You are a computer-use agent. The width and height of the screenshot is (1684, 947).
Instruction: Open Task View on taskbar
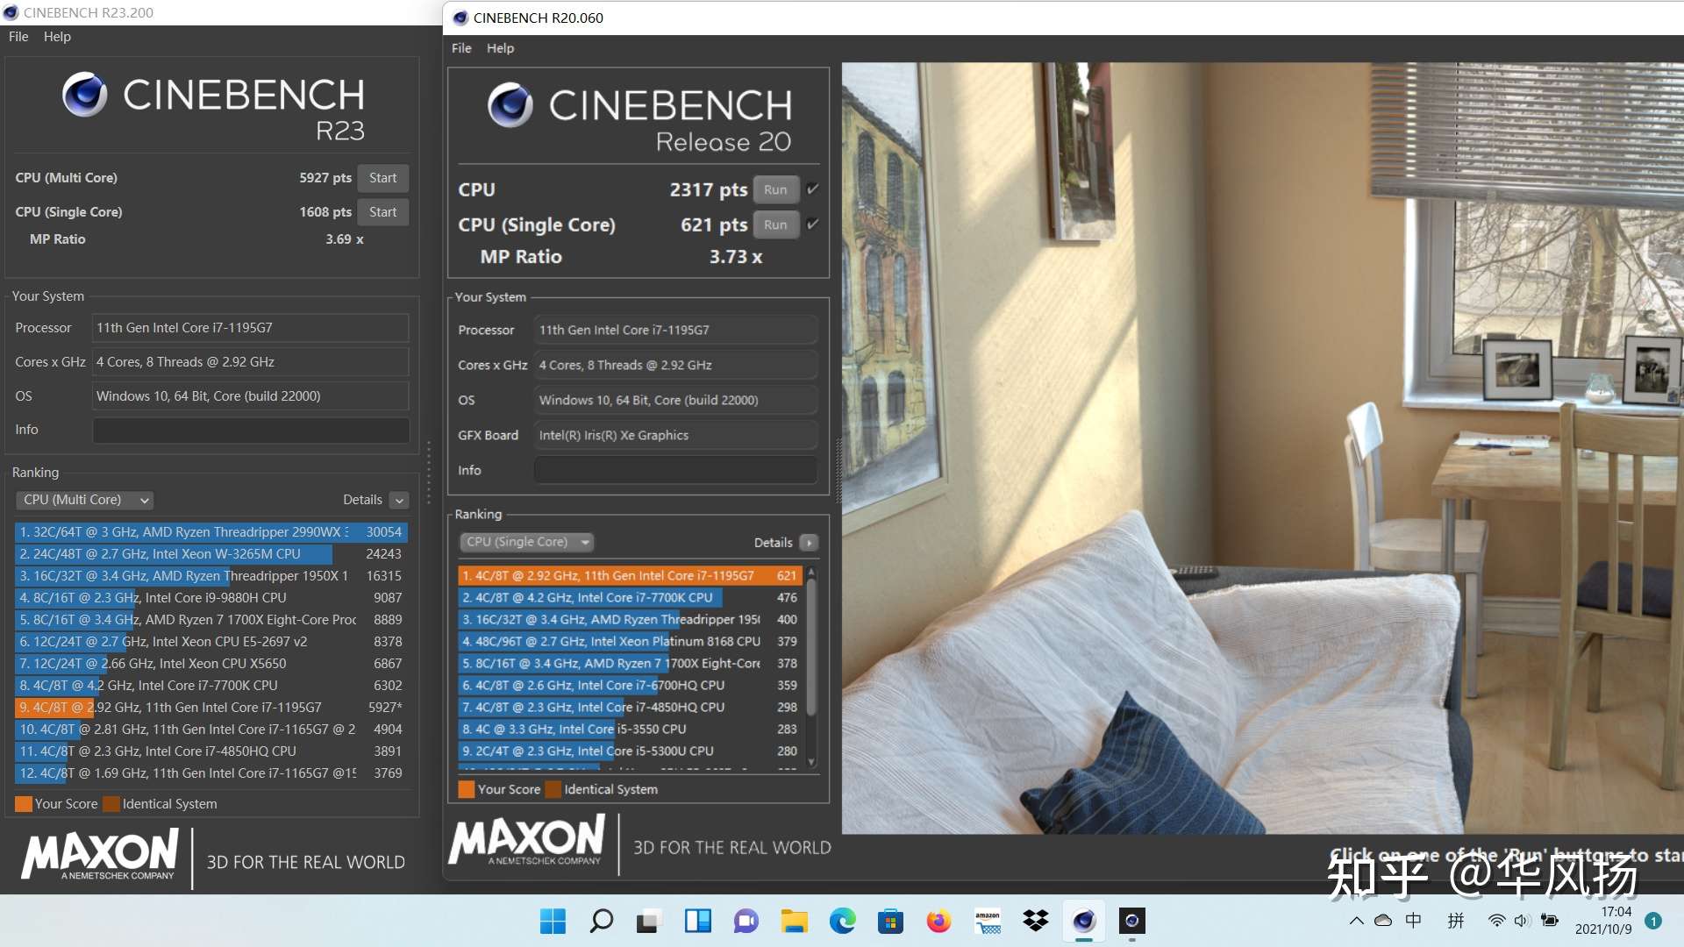tap(648, 921)
